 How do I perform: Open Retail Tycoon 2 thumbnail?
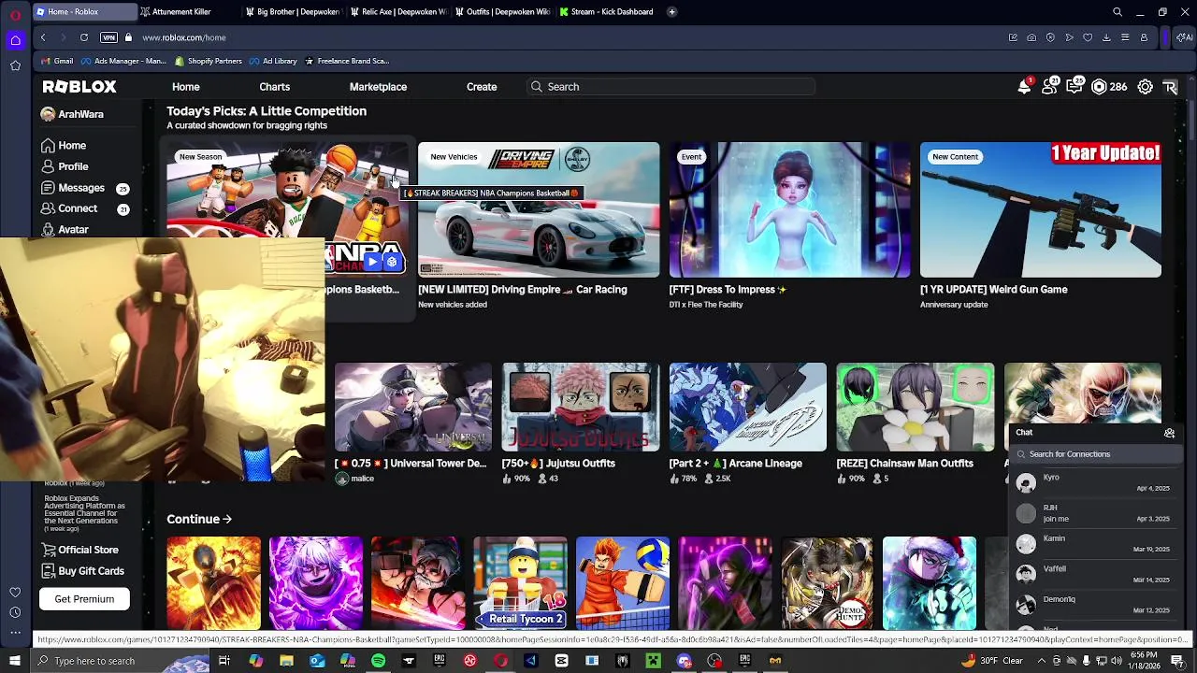(x=520, y=583)
